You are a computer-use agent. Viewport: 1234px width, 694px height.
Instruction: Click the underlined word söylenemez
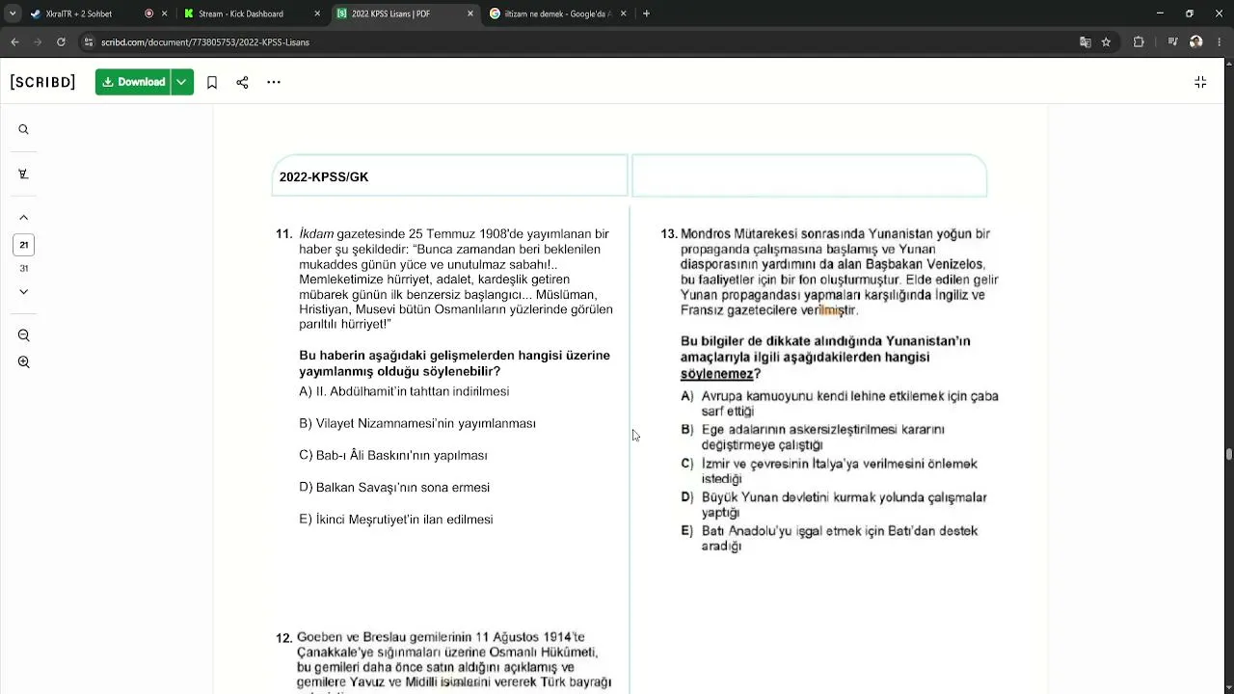(x=716, y=374)
